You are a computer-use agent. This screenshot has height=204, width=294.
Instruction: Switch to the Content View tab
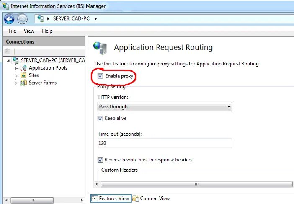pos(151,199)
